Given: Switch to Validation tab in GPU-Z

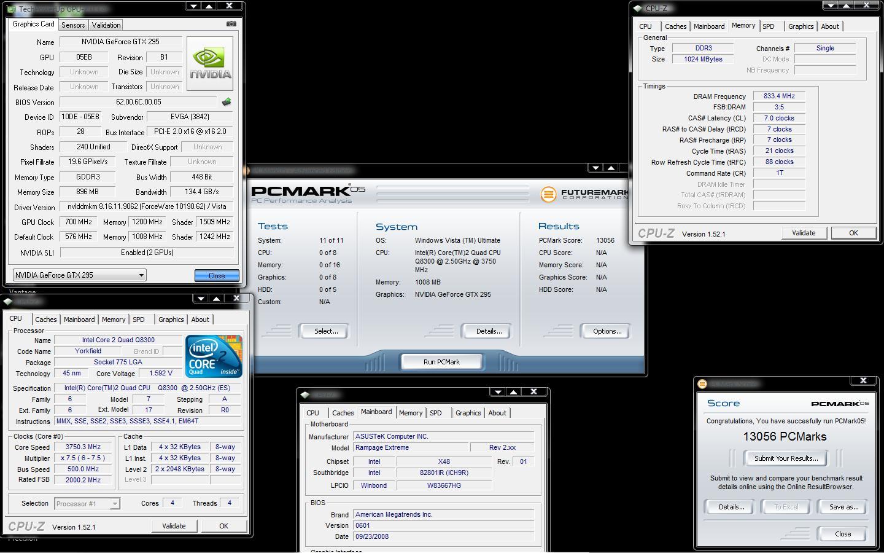Looking at the screenshot, I should click(x=106, y=25).
